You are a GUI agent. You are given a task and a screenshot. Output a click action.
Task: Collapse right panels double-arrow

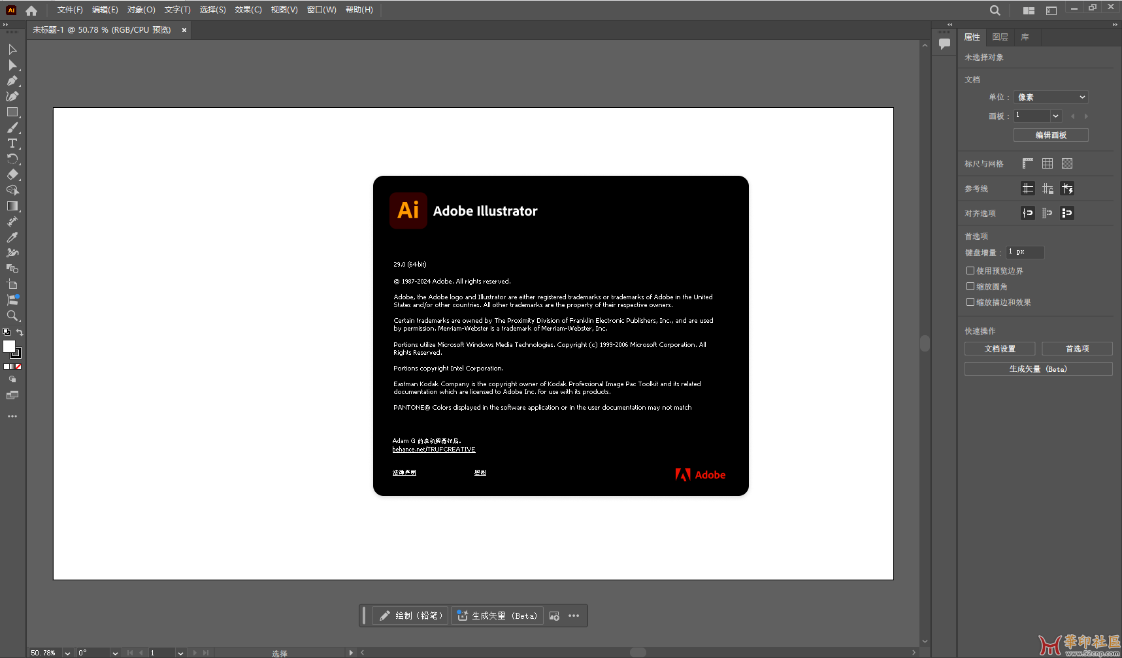(1115, 25)
